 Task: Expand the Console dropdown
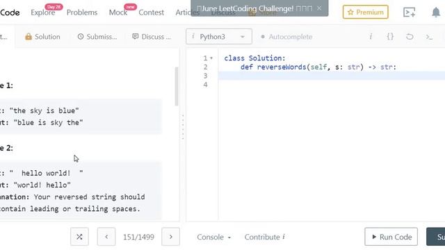point(213,237)
